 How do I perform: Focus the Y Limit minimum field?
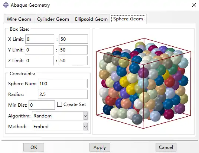click(39, 50)
